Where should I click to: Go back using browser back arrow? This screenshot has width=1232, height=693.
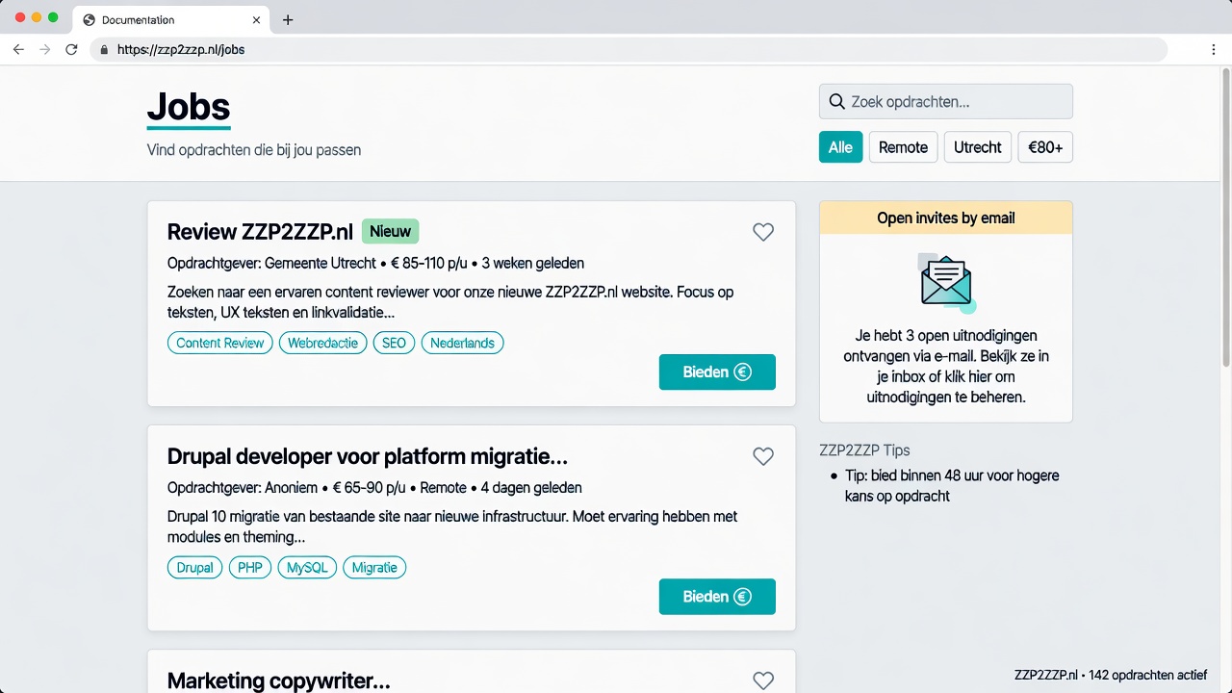[18, 49]
